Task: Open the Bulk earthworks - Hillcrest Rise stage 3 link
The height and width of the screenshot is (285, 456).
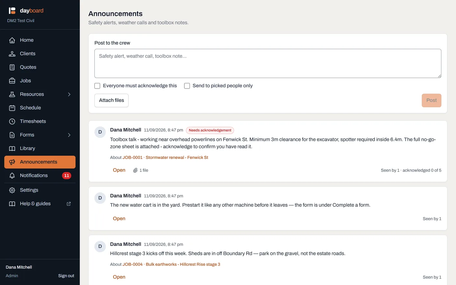Action: 183,264
